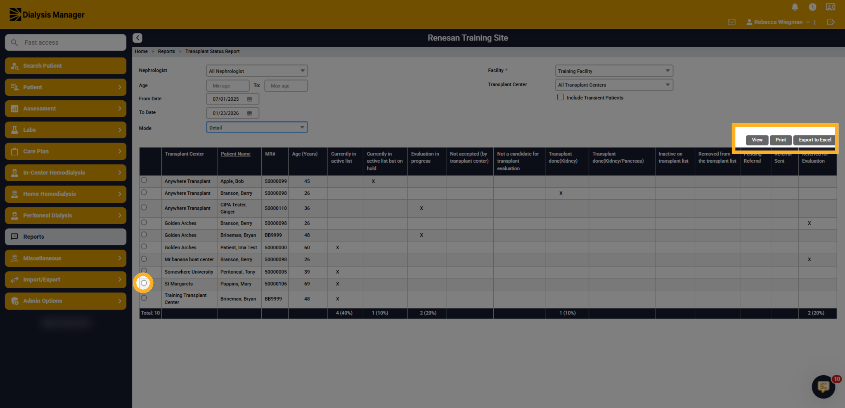Click the Fast access search field

point(65,43)
